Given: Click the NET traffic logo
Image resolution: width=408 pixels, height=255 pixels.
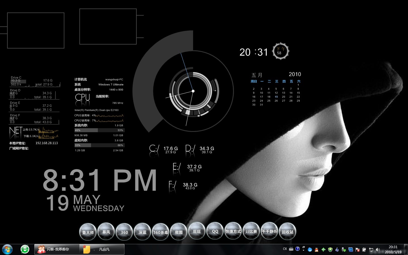Looking at the screenshot, I should (x=16, y=132).
